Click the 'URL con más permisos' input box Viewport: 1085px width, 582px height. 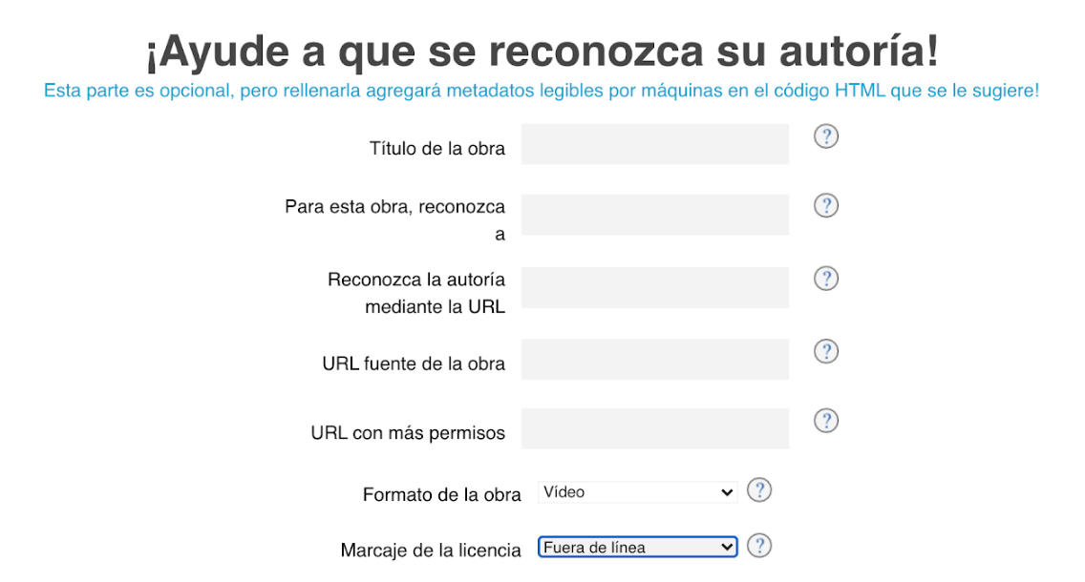[x=654, y=428]
